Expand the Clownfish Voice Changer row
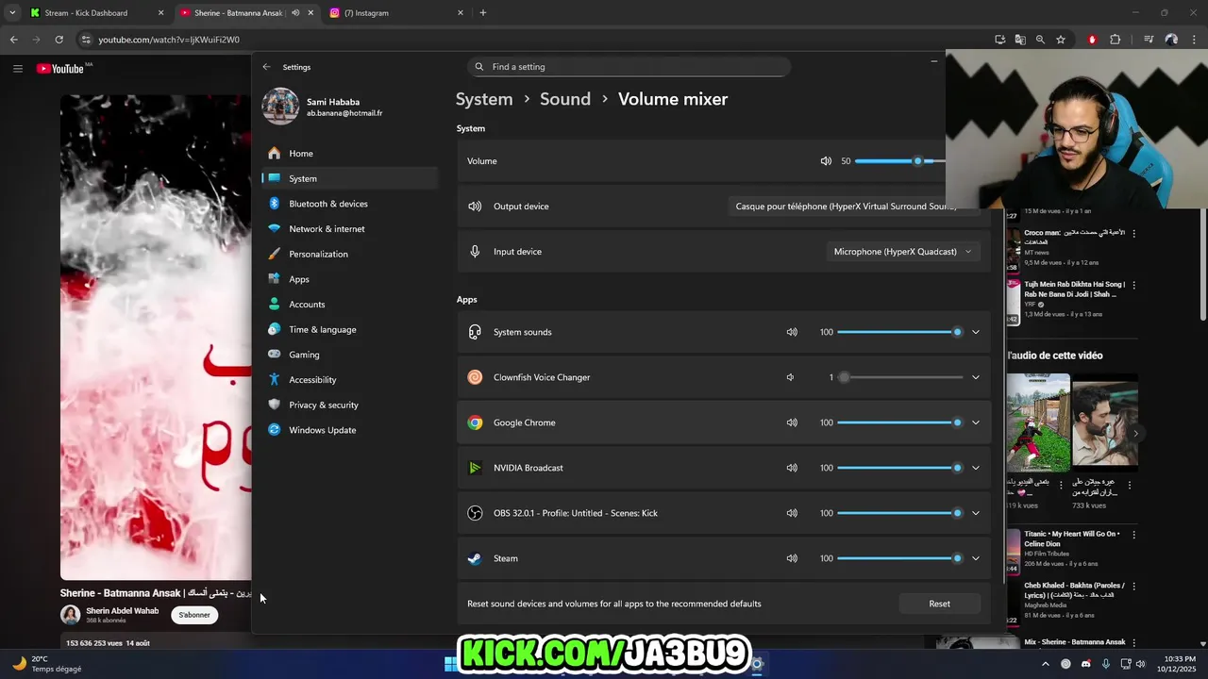 pyautogui.click(x=976, y=377)
